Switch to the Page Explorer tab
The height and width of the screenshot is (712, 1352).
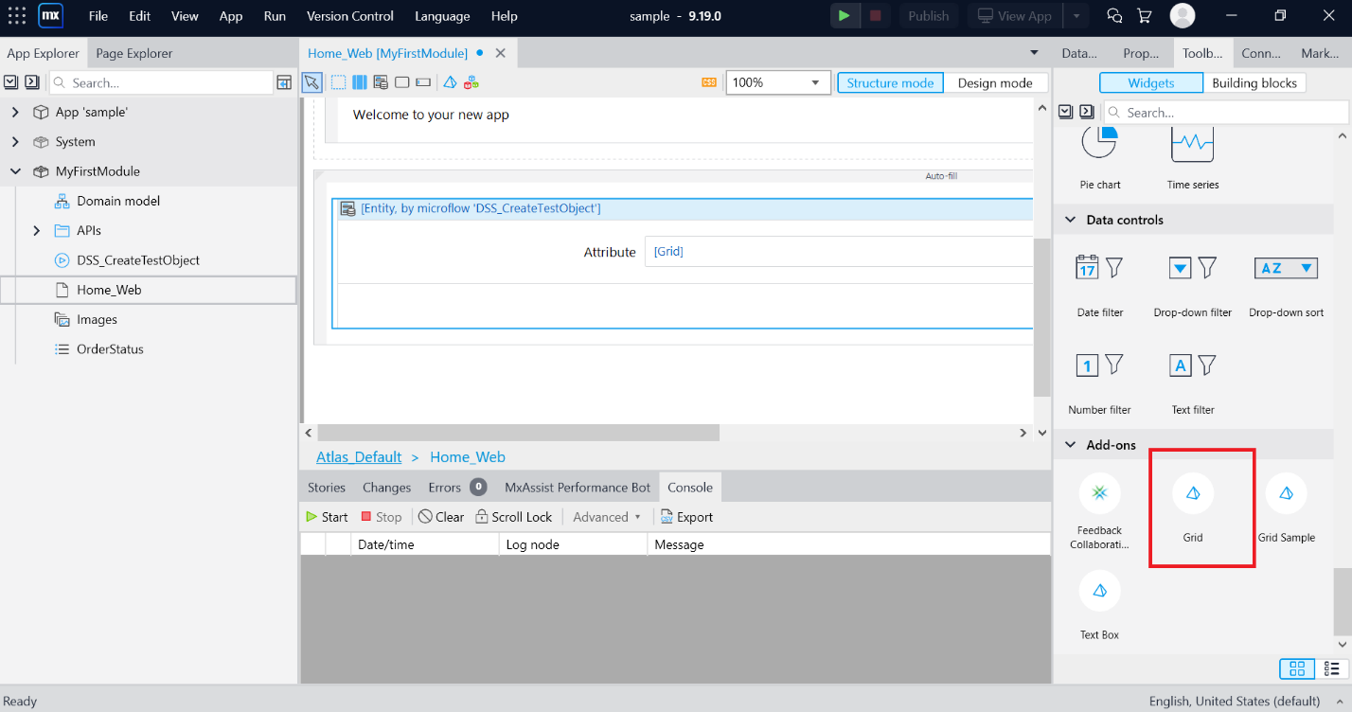(x=134, y=53)
